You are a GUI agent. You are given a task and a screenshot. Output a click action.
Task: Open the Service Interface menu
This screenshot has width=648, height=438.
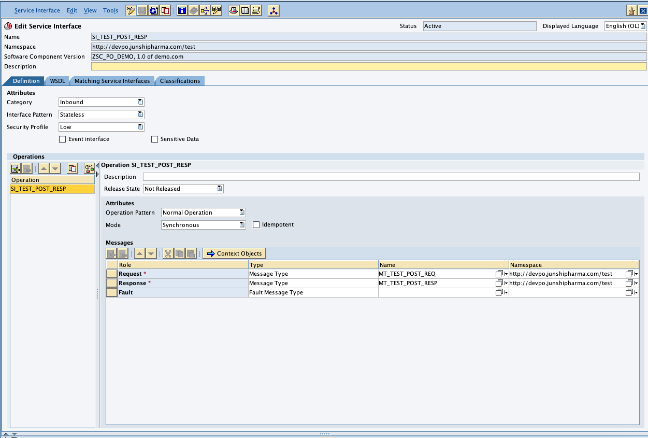(37, 10)
